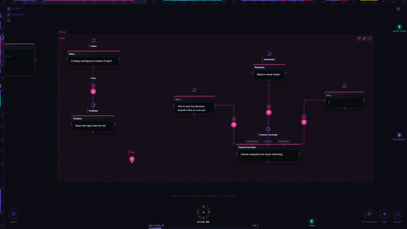Expand the Layer 1 entry
This screenshot has height=229, width=407.
pos(15,9)
